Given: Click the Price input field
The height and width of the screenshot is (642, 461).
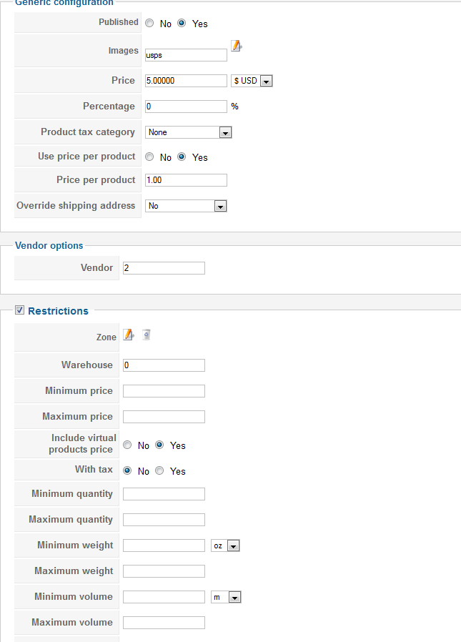Looking at the screenshot, I should pyautogui.click(x=186, y=81).
